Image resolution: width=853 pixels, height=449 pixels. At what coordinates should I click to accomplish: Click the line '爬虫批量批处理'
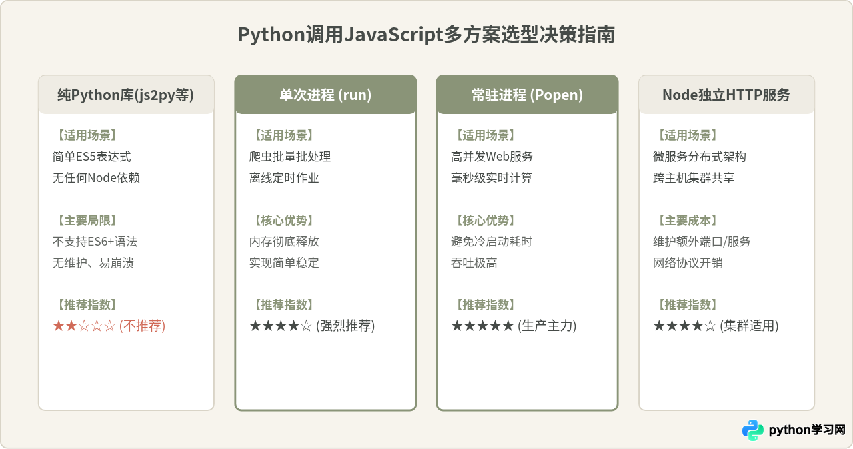[x=290, y=157]
